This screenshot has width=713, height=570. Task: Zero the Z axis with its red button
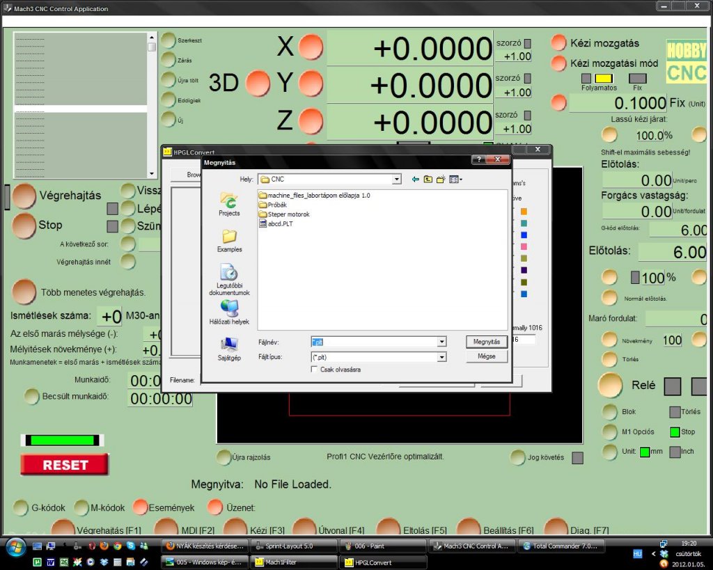point(311,122)
